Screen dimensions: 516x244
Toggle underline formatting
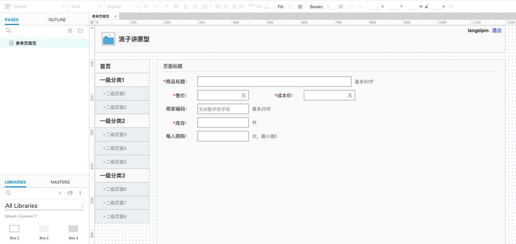[195, 6]
